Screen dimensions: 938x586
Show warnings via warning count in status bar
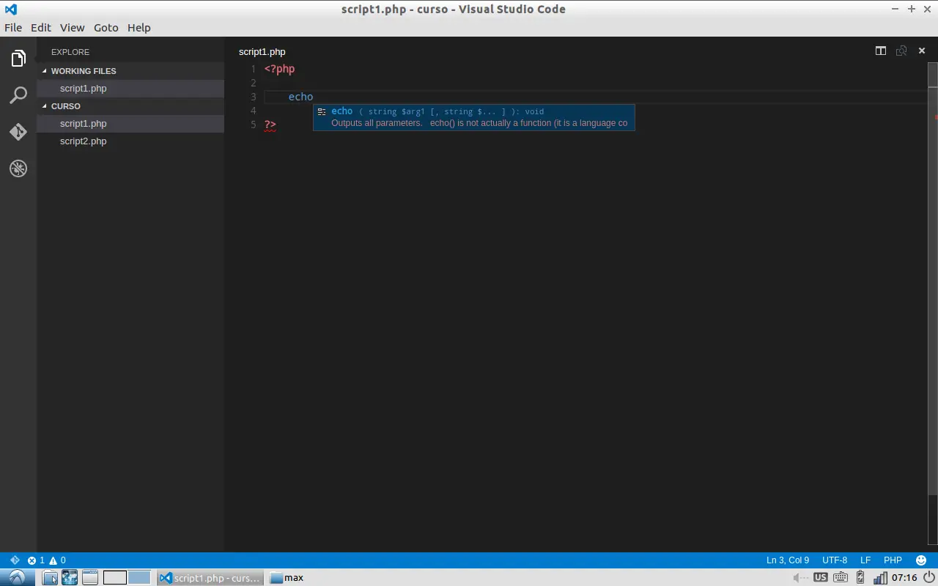coord(57,560)
